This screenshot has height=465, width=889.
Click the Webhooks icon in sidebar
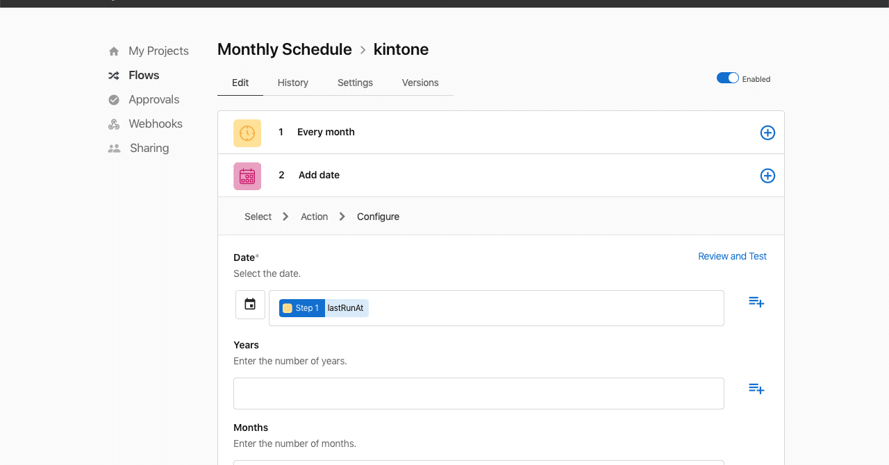(x=114, y=124)
